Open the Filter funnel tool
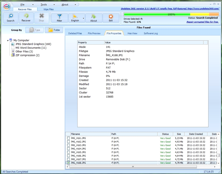This screenshot has width=222, height=174. click(x=59, y=18)
